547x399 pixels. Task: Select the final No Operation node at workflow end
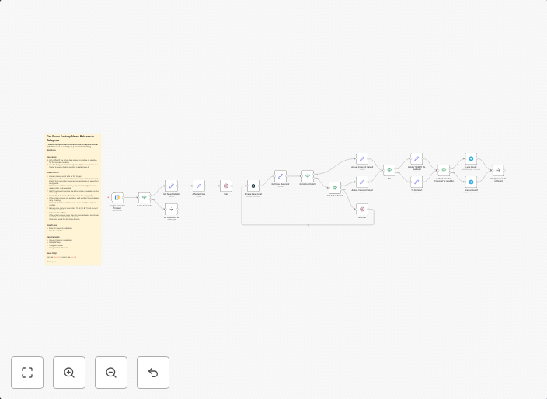pyautogui.click(x=498, y=171)
